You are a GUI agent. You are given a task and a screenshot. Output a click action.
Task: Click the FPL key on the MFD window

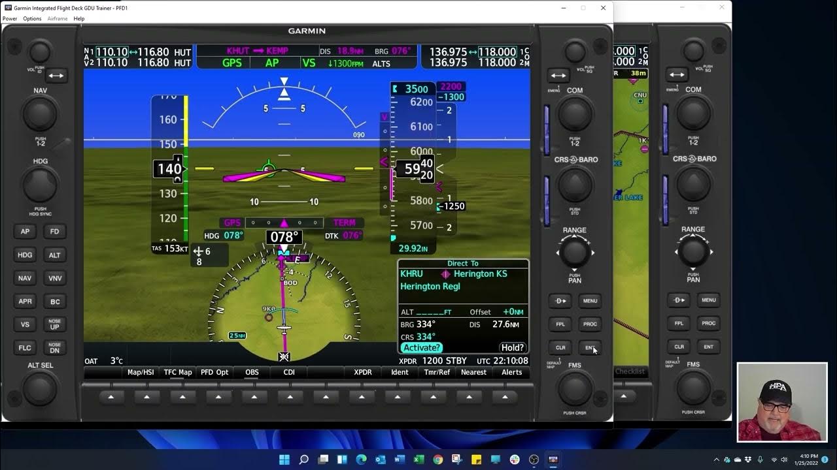(x=679, y=323)
